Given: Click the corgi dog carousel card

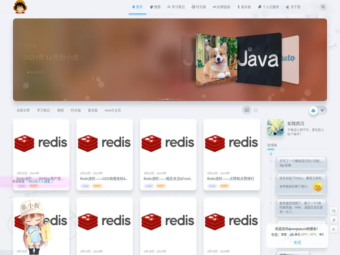Looking at the screenshot, I should [216, 60].
